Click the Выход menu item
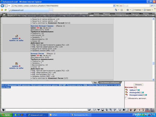 (x=146, y=14)
